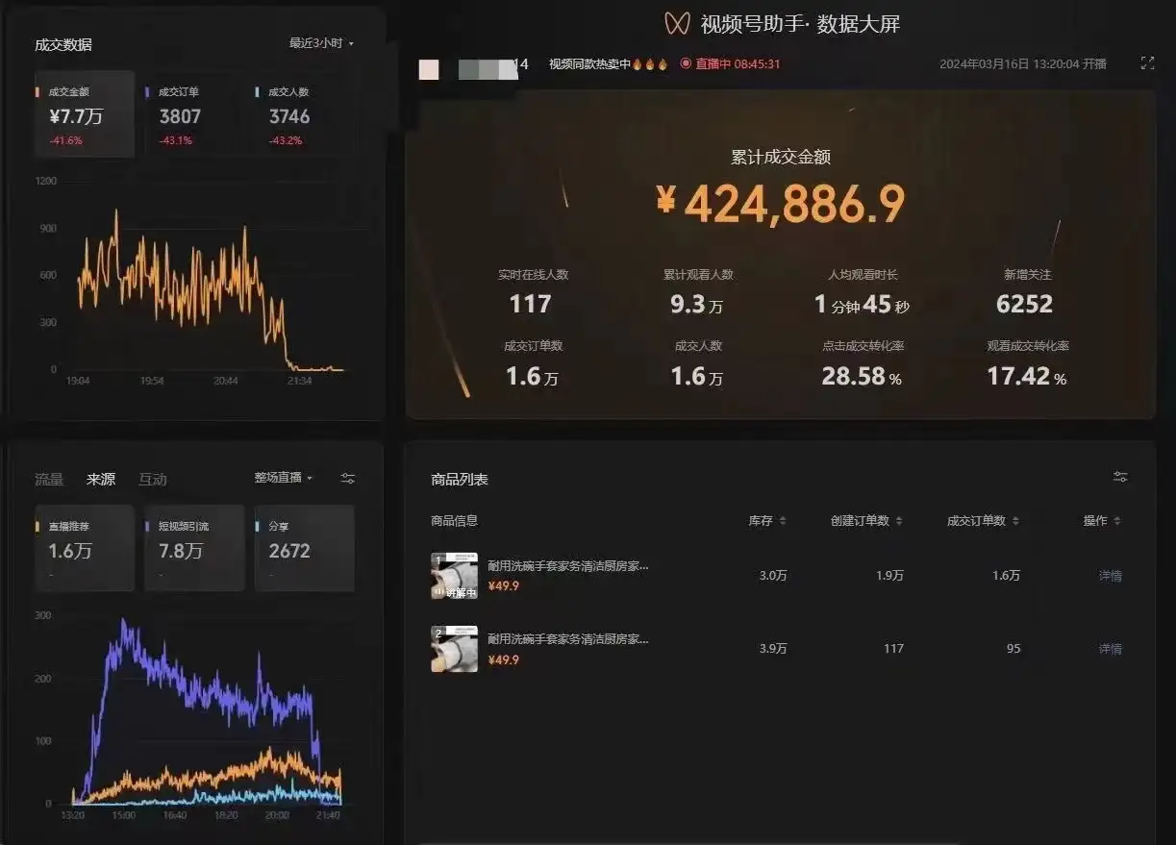Viewport: 1176px width, 845px height.
Task: Open 详情 for the first 耐用洗碗手套 product
Action: click(x=1111, y=575)
